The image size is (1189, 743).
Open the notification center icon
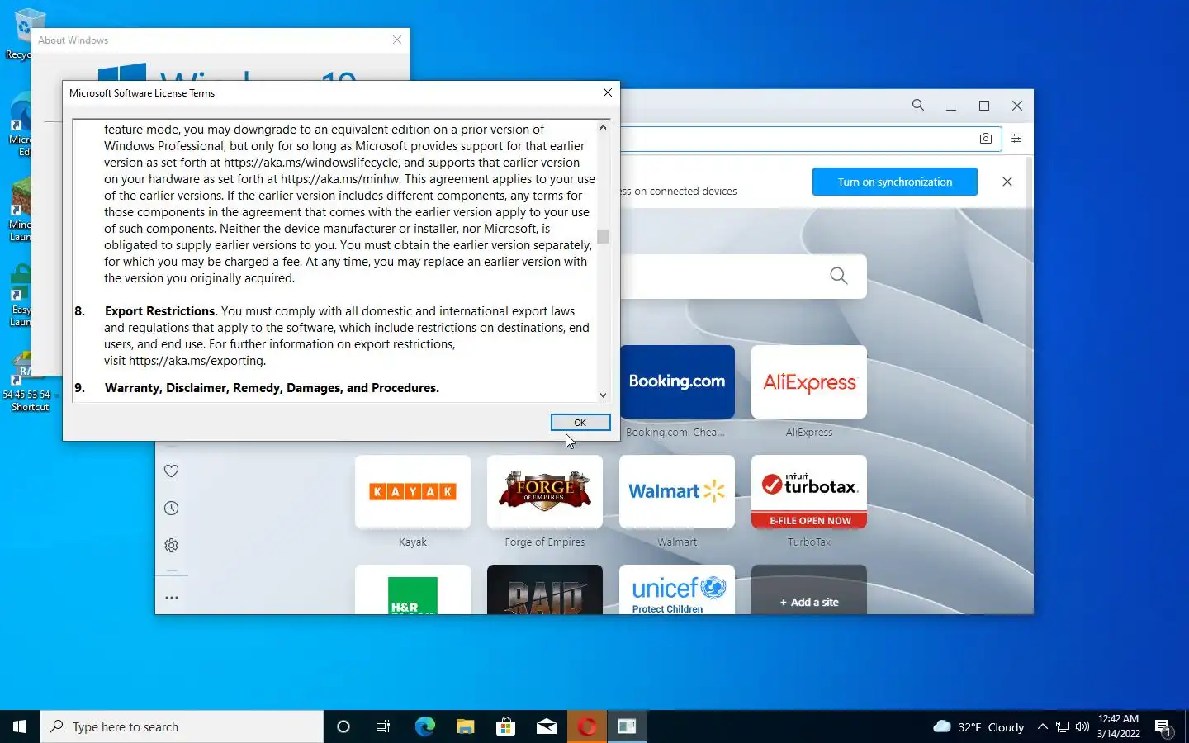(x=1163, y=726)
